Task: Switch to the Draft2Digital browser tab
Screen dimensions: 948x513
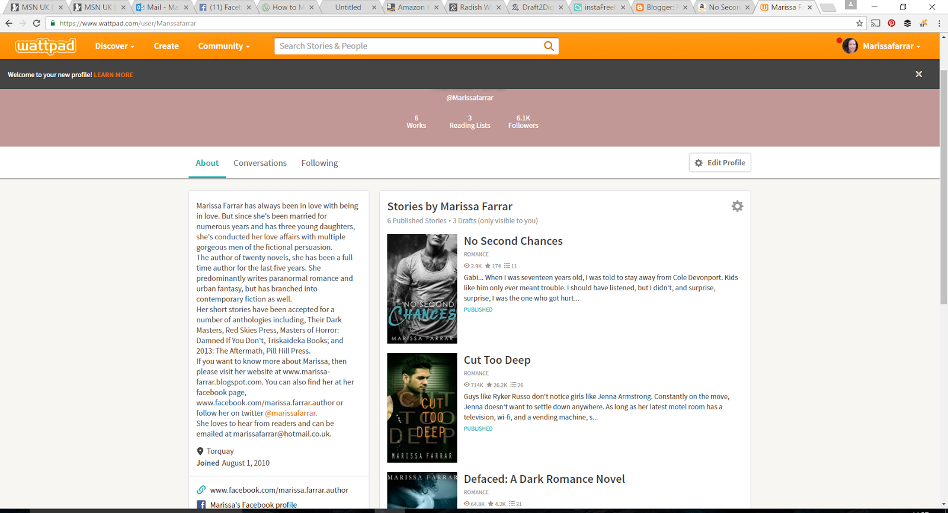Action: pos(536,7)
